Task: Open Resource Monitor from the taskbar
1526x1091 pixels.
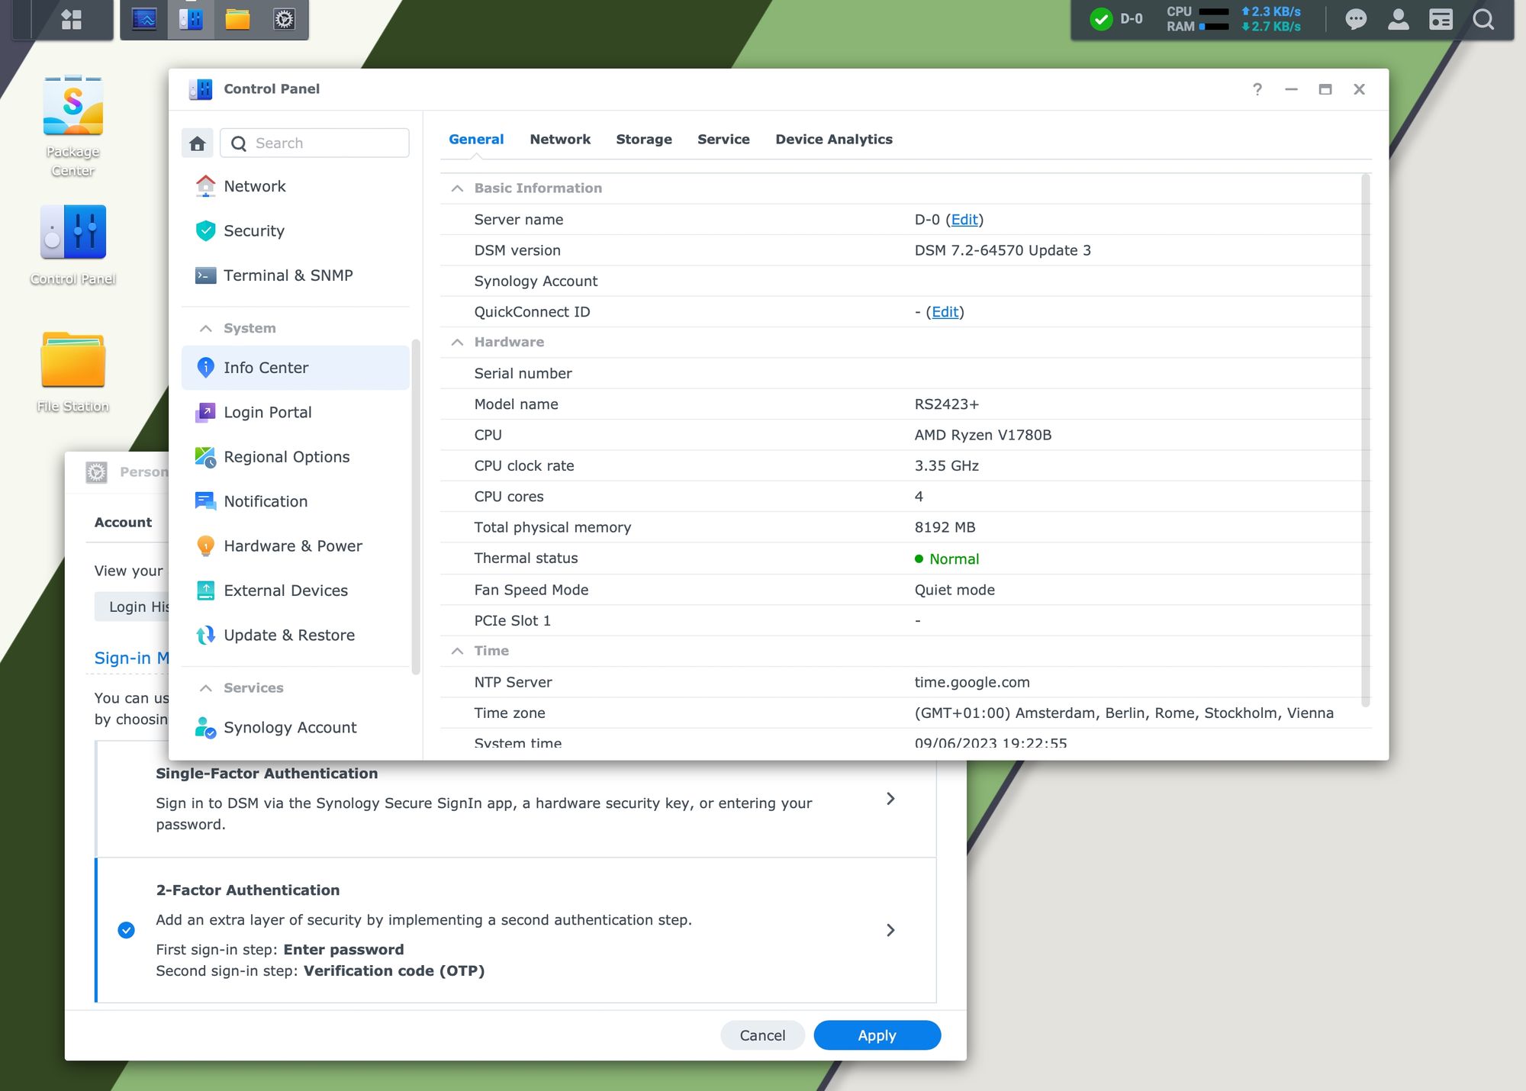Action: (x=144, y=19)
